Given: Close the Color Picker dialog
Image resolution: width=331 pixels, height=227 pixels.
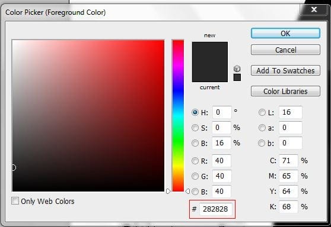Looking at the screenshot, I should (x=314, y=9).
